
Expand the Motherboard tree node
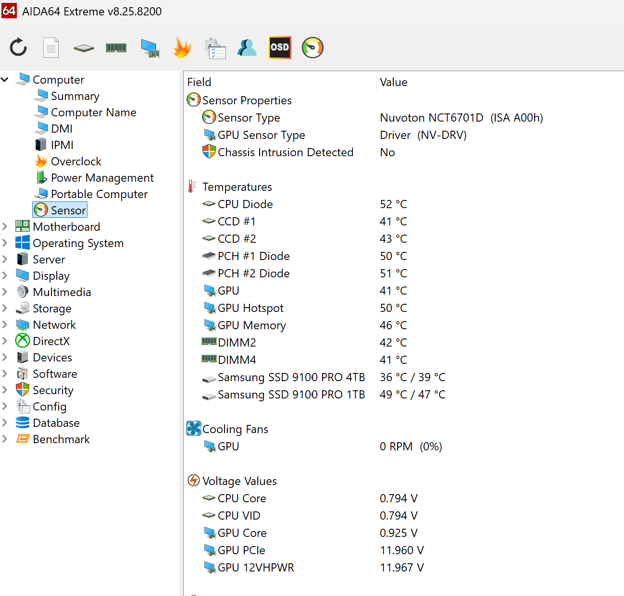click(x=5, y=226)
